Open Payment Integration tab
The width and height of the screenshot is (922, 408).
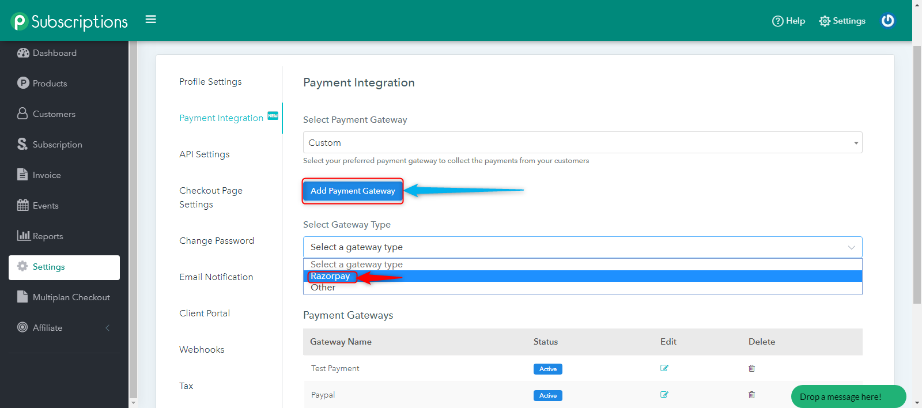[x=221, y=118]
